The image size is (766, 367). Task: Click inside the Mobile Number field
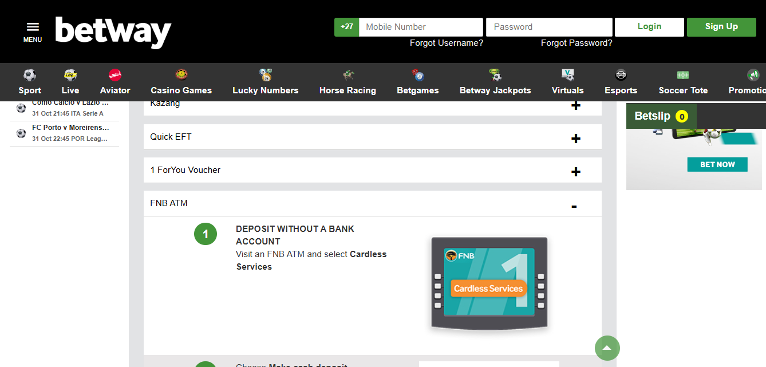(x=421, y=26)
